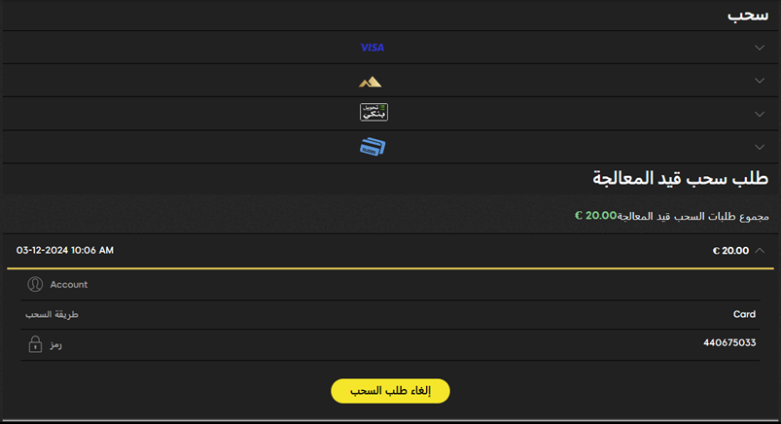Click the سحب page heading

click(748, 16)
